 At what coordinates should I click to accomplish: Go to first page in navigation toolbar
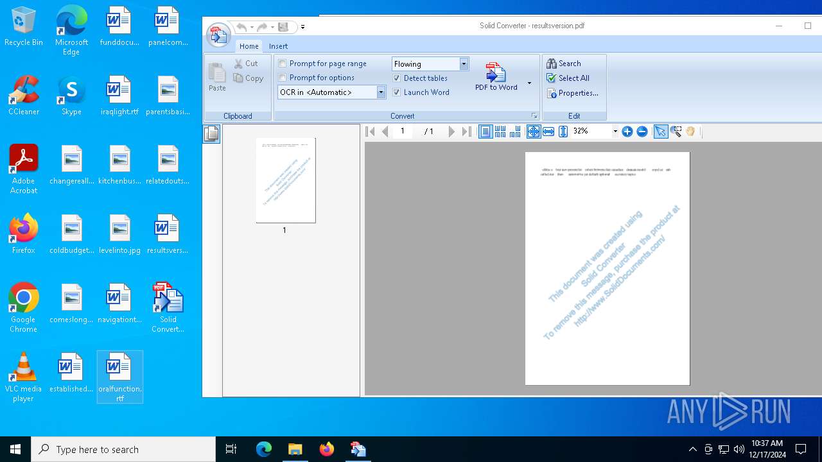coord(370,132)
